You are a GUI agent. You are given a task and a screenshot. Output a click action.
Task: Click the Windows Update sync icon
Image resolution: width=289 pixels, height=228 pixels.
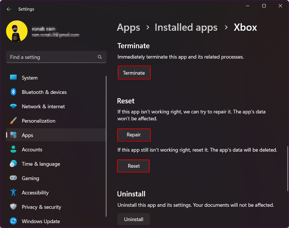tap(13, 221)
